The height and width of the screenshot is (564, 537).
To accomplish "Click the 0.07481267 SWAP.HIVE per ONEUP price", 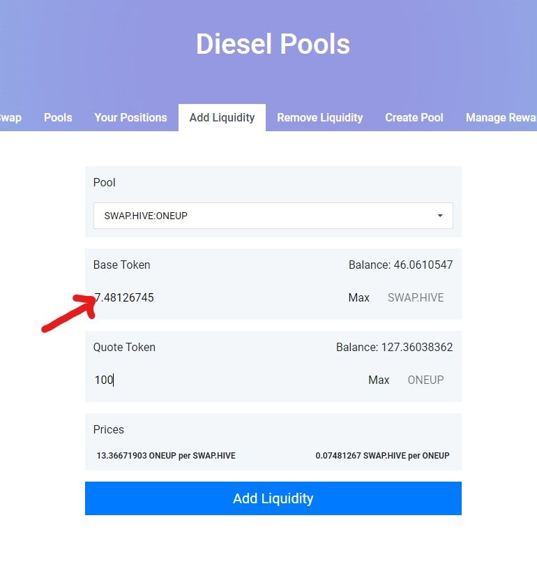I will 382,455.
